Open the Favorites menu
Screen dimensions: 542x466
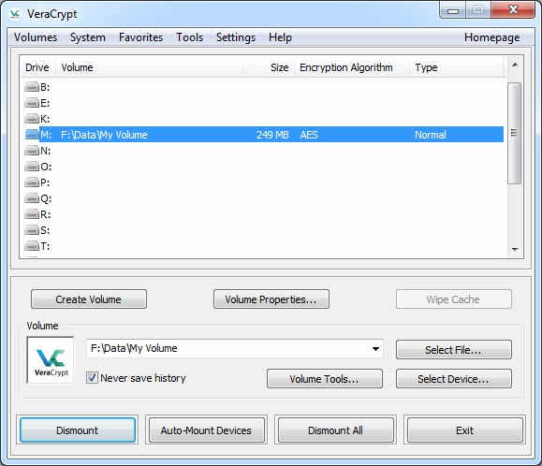tap(140, 37)
